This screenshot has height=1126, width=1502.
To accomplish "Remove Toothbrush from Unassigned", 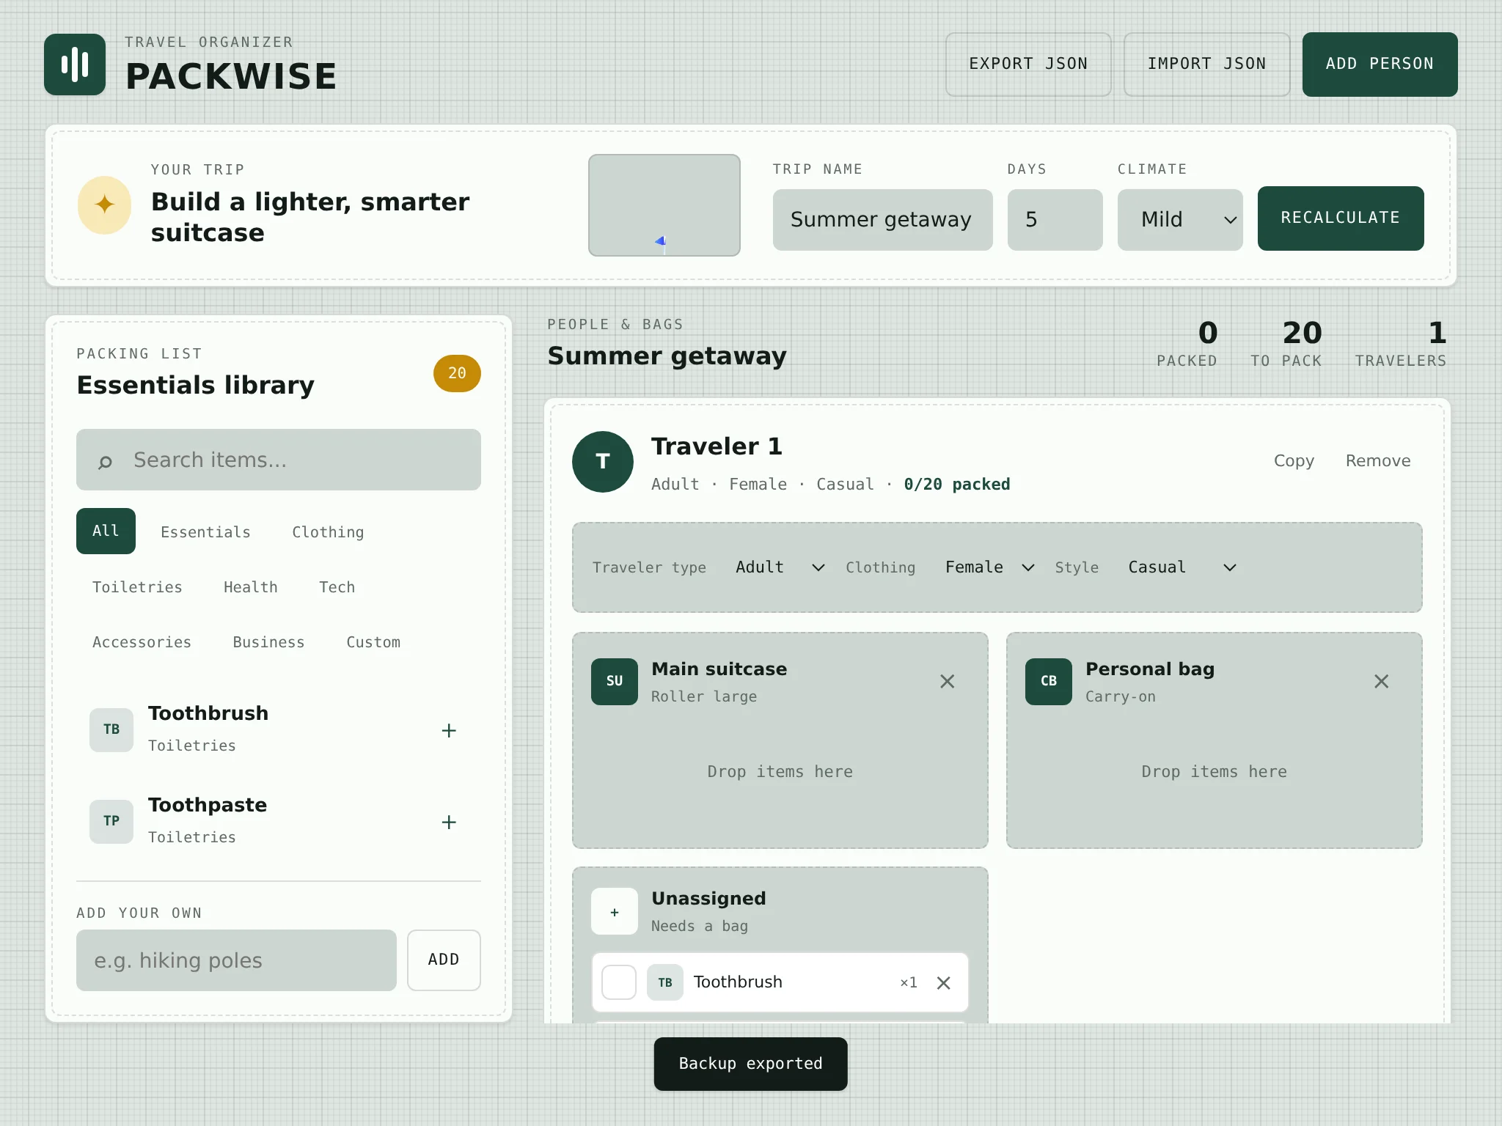I will [x=944, y=982].
